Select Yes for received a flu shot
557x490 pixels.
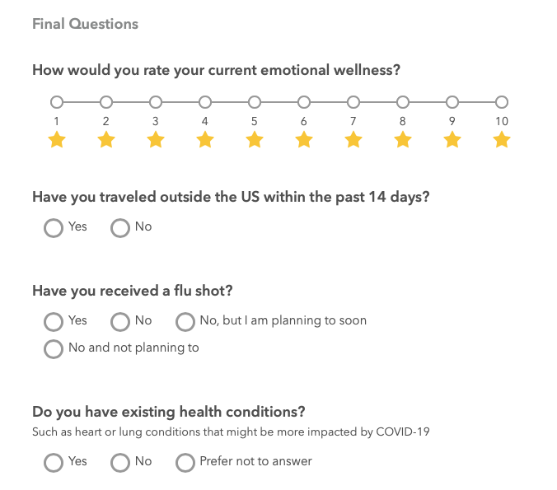54,321
